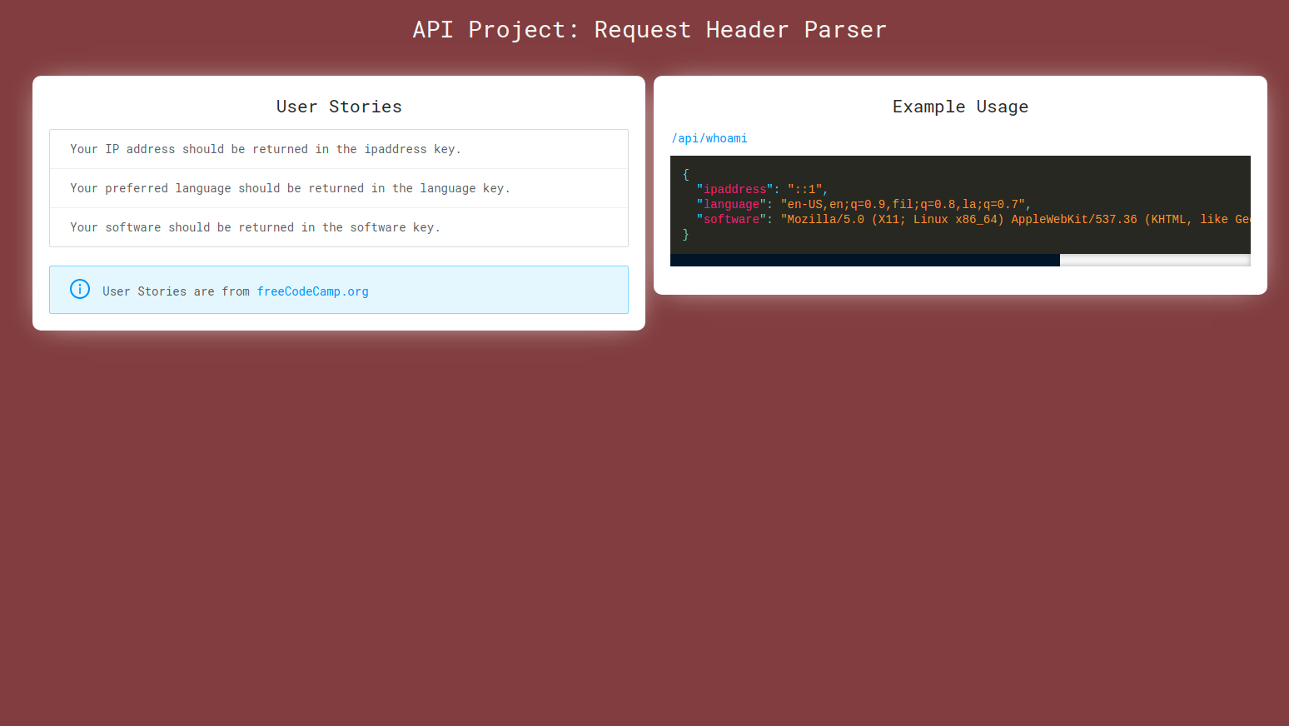Click the "en-US,en;q=0.9" language value
This screenshot has height=726, width=1289.
[903, 204]
